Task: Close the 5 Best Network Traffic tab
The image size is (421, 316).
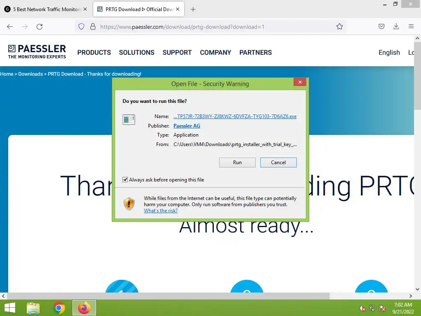Action: pos(85,9)
